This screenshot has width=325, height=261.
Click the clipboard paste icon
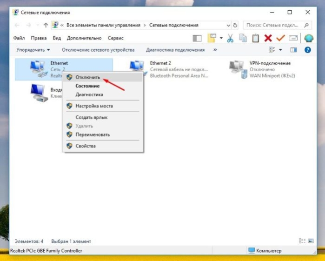[255, 38]
